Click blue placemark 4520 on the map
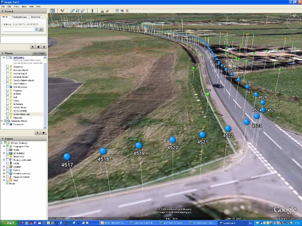Image resolution: width=302 pixels, height=226 pixels. coord(173,140)
